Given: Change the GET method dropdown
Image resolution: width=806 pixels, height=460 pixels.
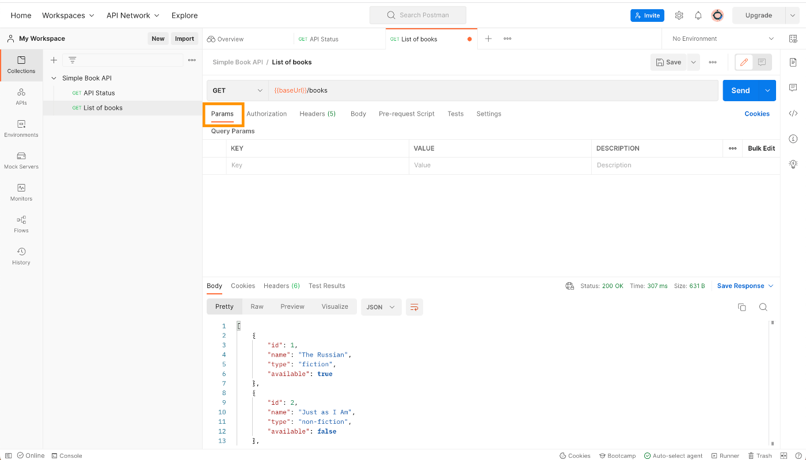Looking at the screenshot, I should point(237,90).
